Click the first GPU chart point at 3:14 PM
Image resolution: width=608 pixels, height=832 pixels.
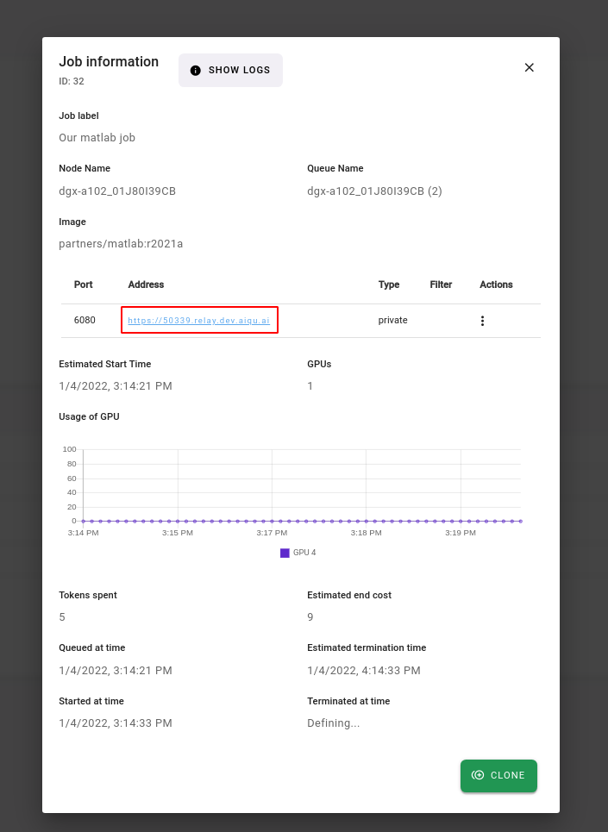pos(83,521)
